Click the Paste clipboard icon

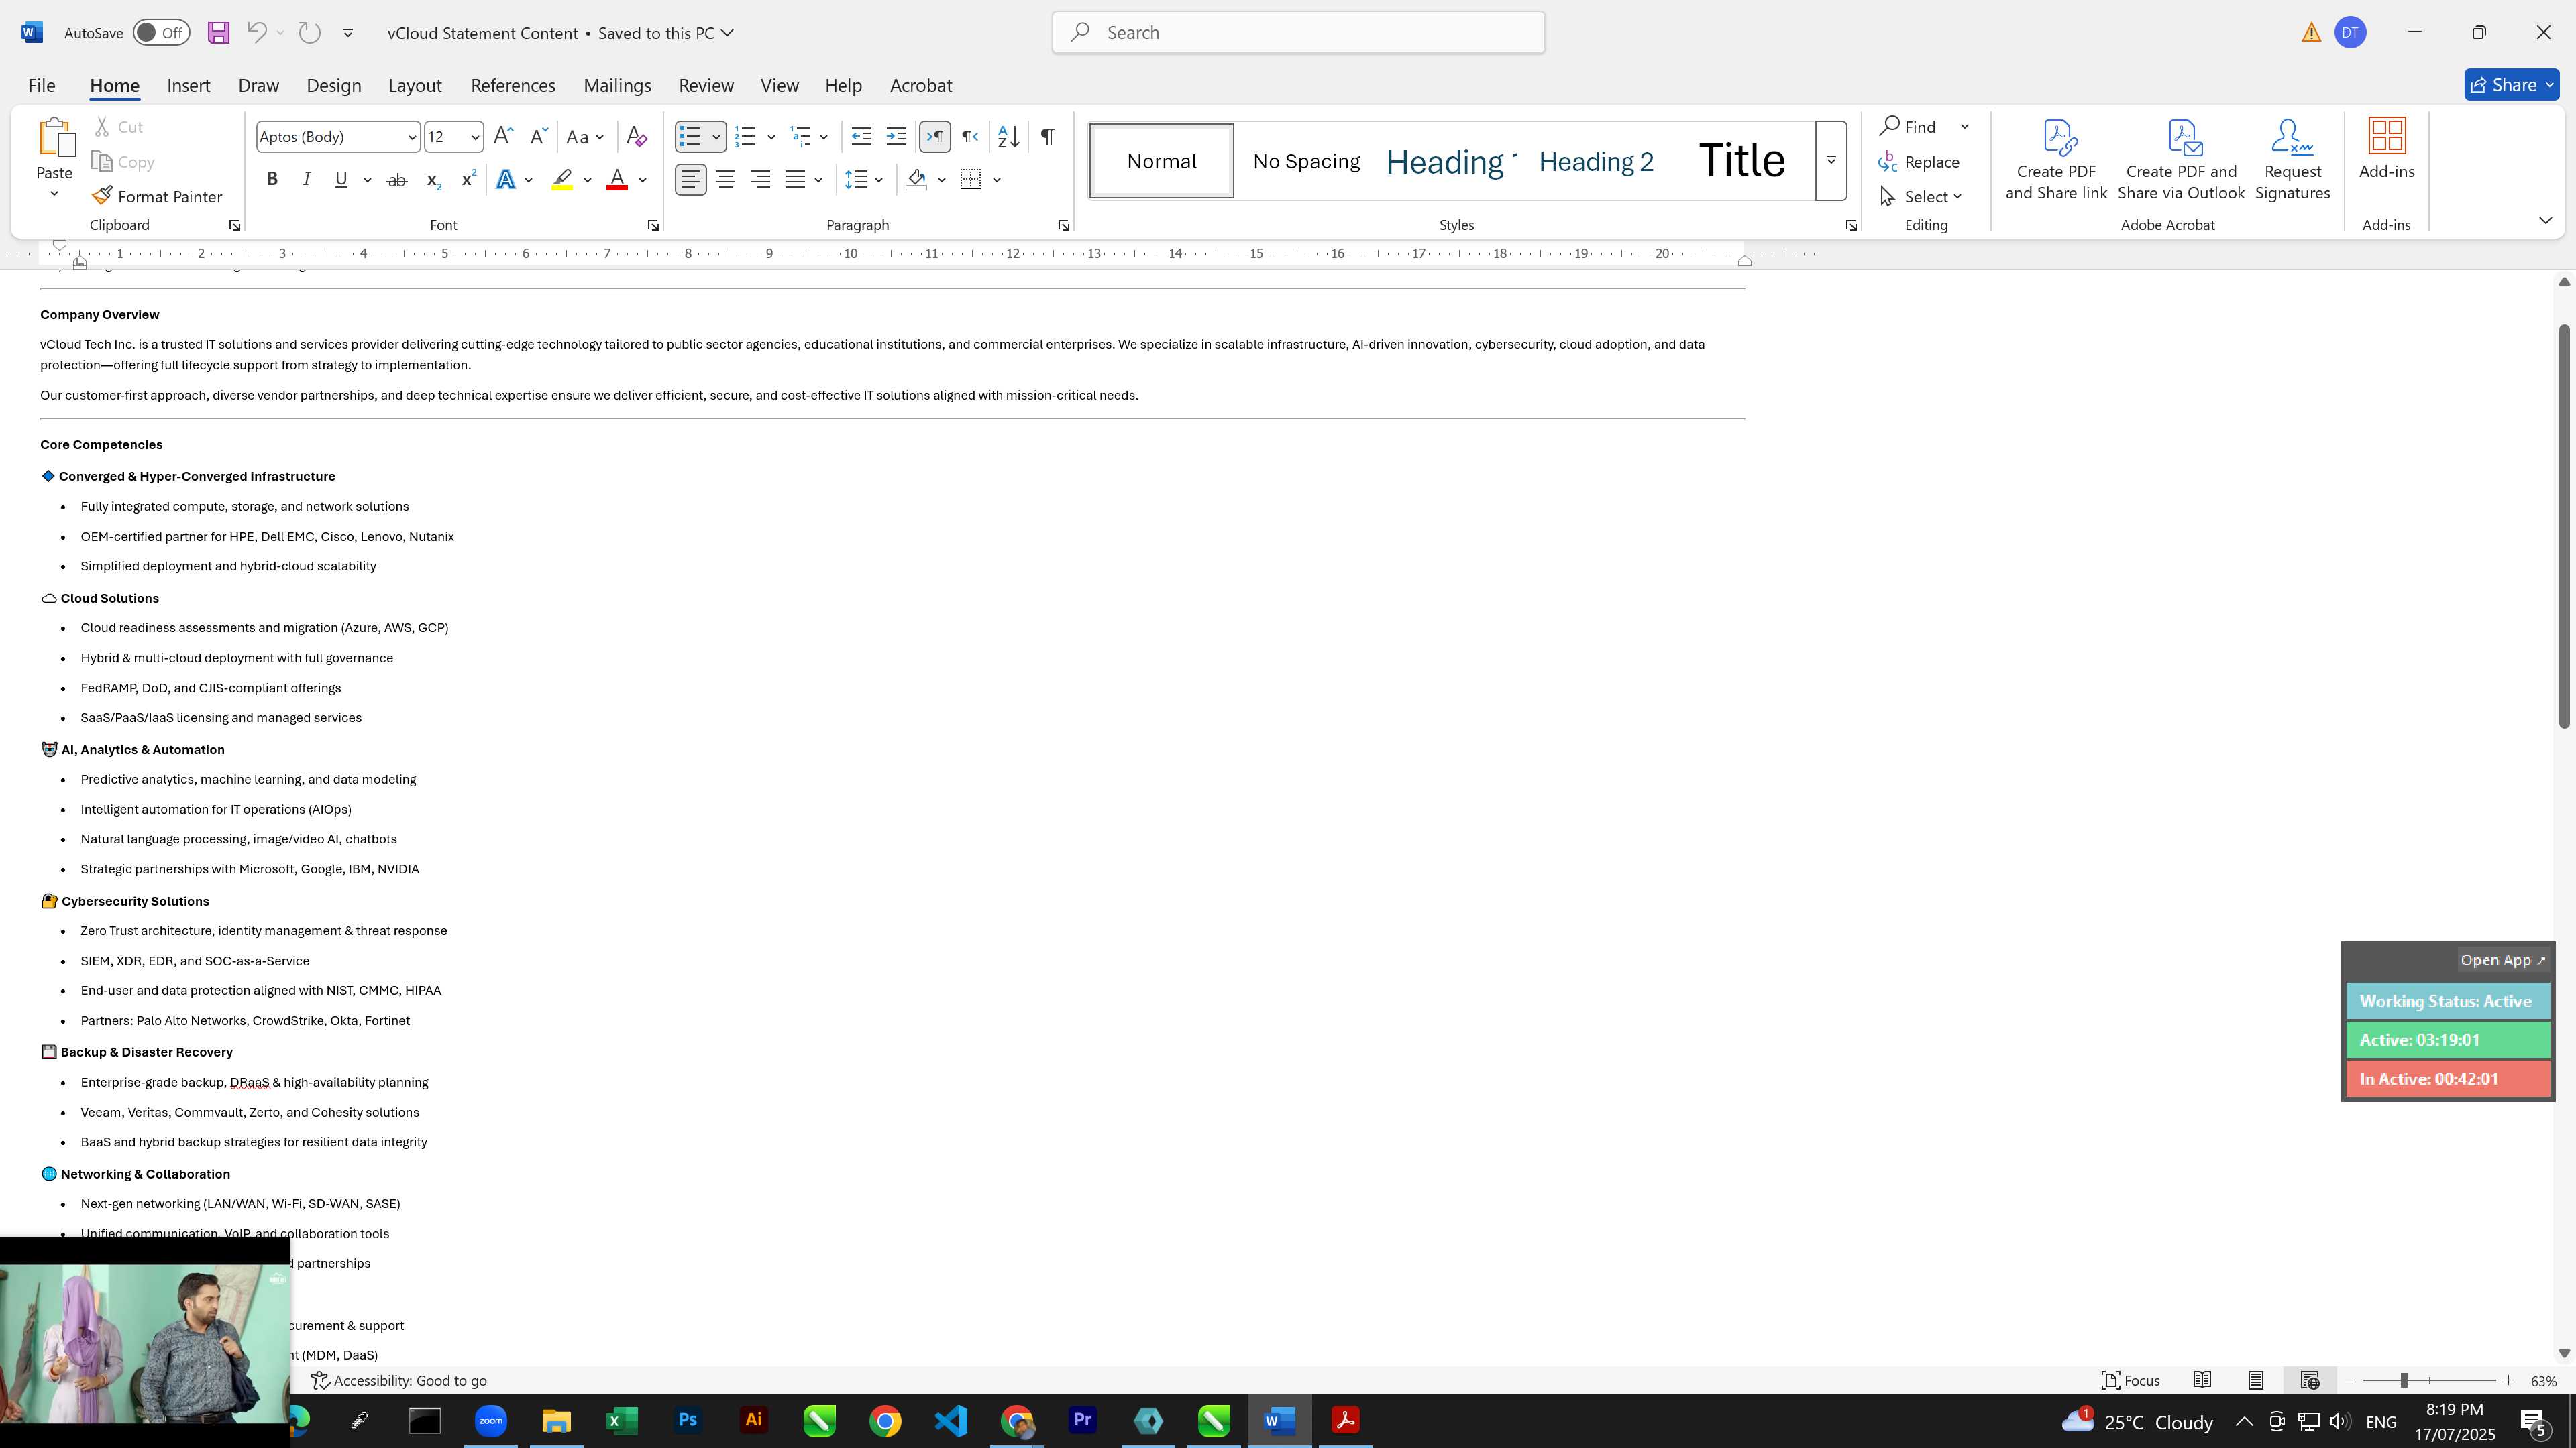56,137
